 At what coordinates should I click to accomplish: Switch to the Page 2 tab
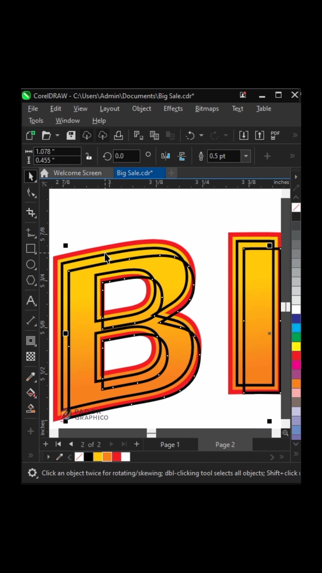225,445
